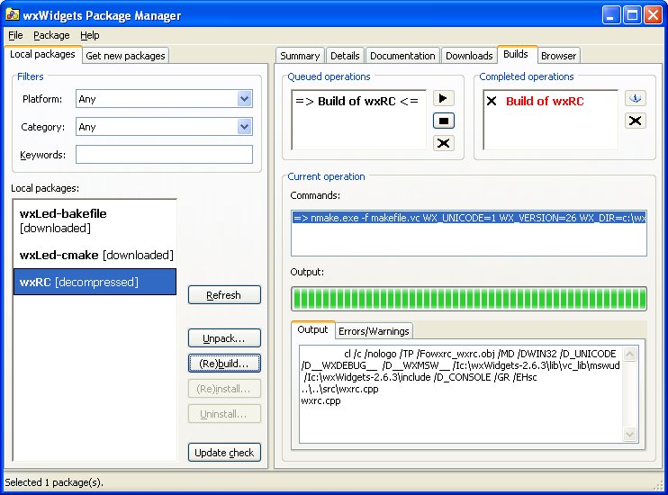Screen dimensions: 668x495
Task: Delete completed operation with the X icon
Action: click(x=636, y=121)
